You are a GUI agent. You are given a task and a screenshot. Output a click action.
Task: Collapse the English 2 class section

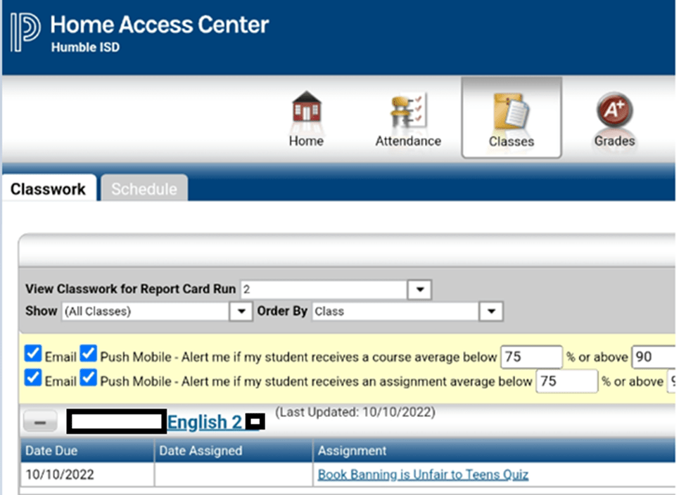click(41, 422)
